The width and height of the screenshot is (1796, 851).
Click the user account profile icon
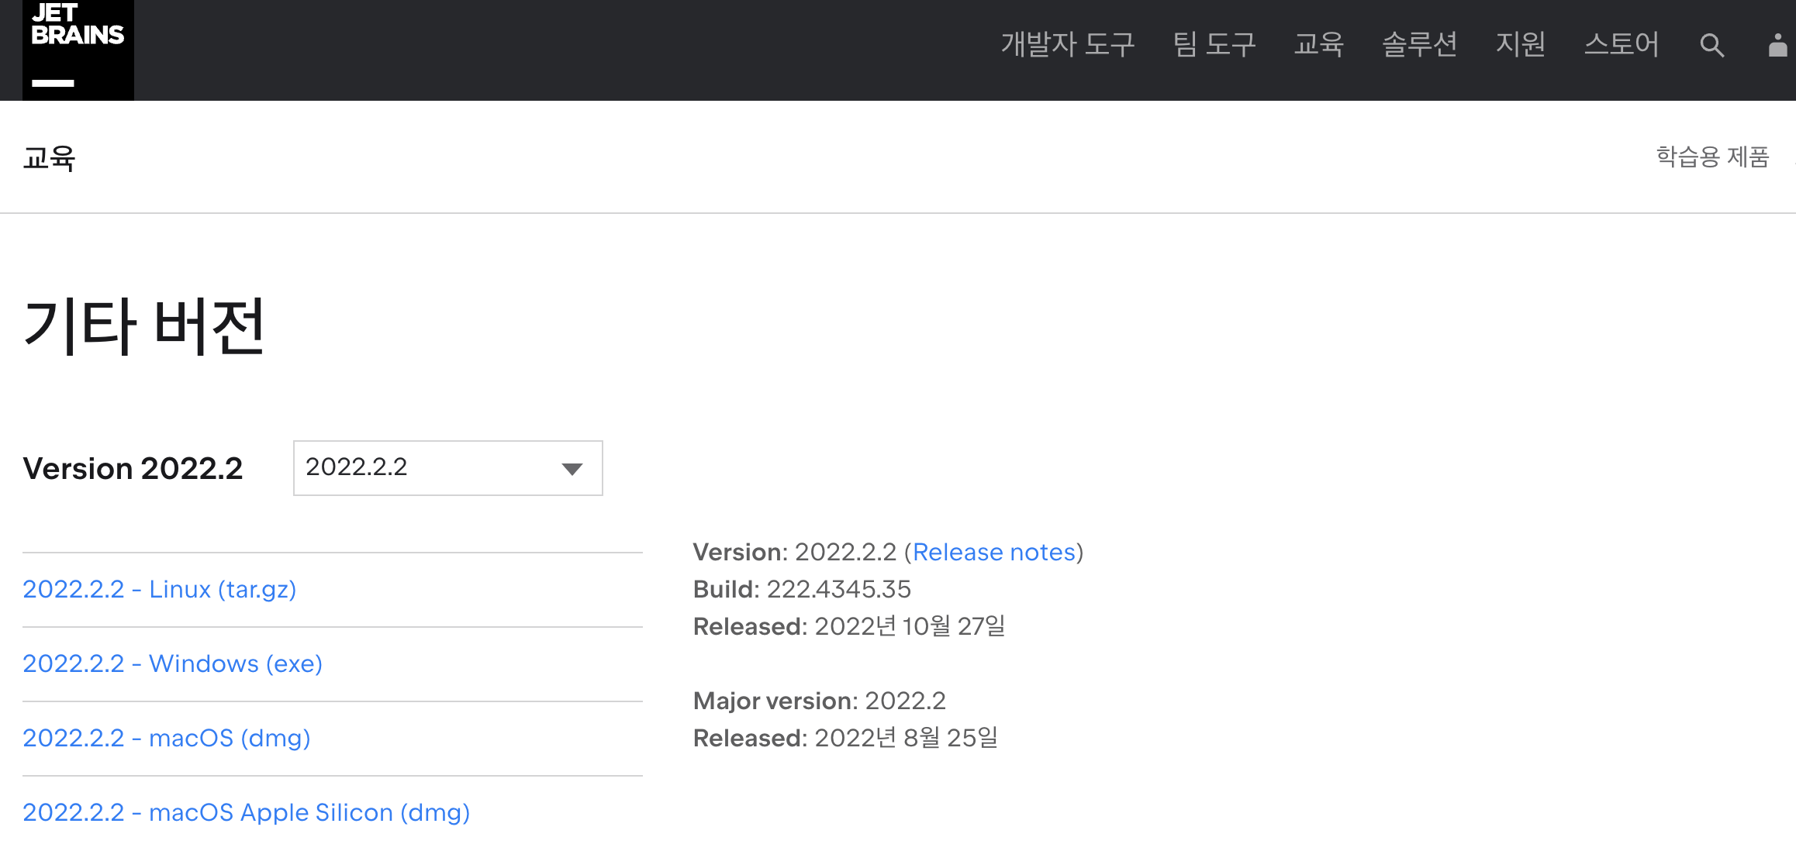click(1777, 45)
